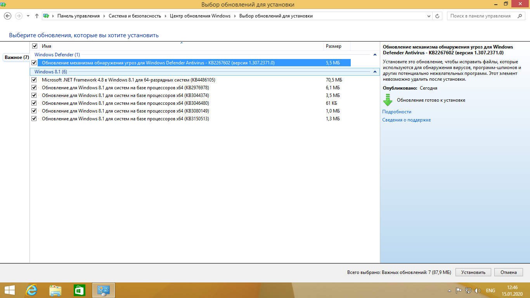Sort by the Имя column header
530x298 pixels.
[x=181, y=46]
